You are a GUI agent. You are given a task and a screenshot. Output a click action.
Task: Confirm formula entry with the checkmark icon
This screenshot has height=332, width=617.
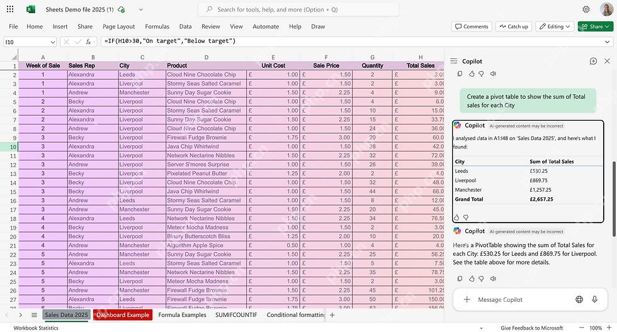(78, 41)
